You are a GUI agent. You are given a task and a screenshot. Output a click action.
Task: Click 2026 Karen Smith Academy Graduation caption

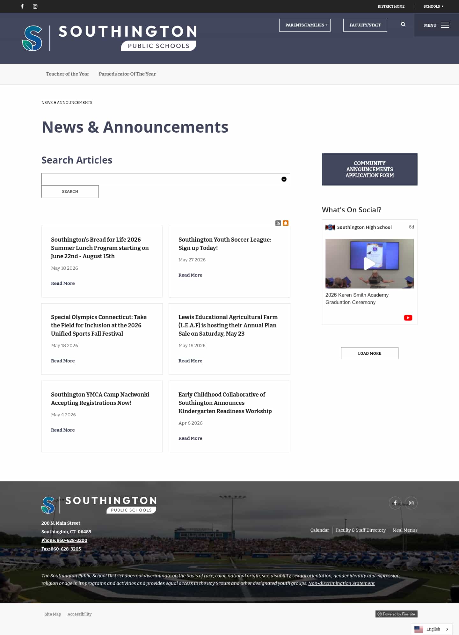coord(357,299)
